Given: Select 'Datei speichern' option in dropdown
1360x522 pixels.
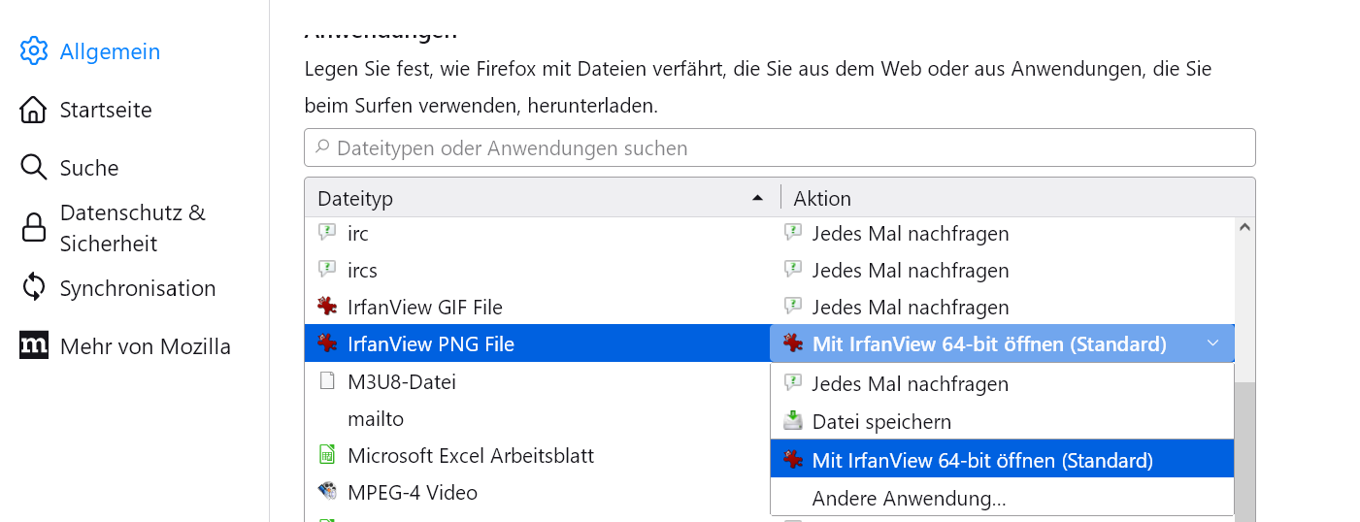Looking at the screenshot, I should click(880, 422).
